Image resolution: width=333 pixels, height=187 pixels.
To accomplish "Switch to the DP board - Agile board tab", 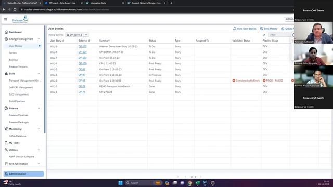I will (x=63, y=3).
